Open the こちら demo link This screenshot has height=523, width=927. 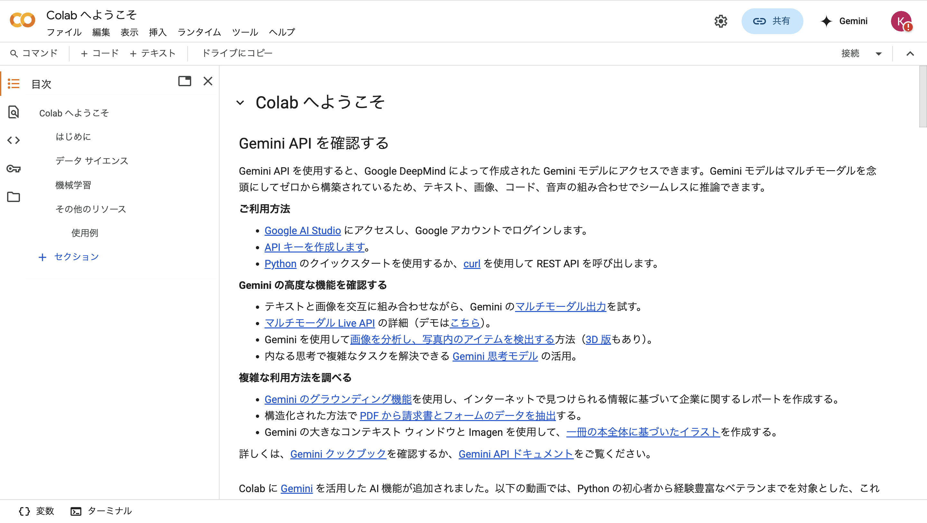point(465,323)
